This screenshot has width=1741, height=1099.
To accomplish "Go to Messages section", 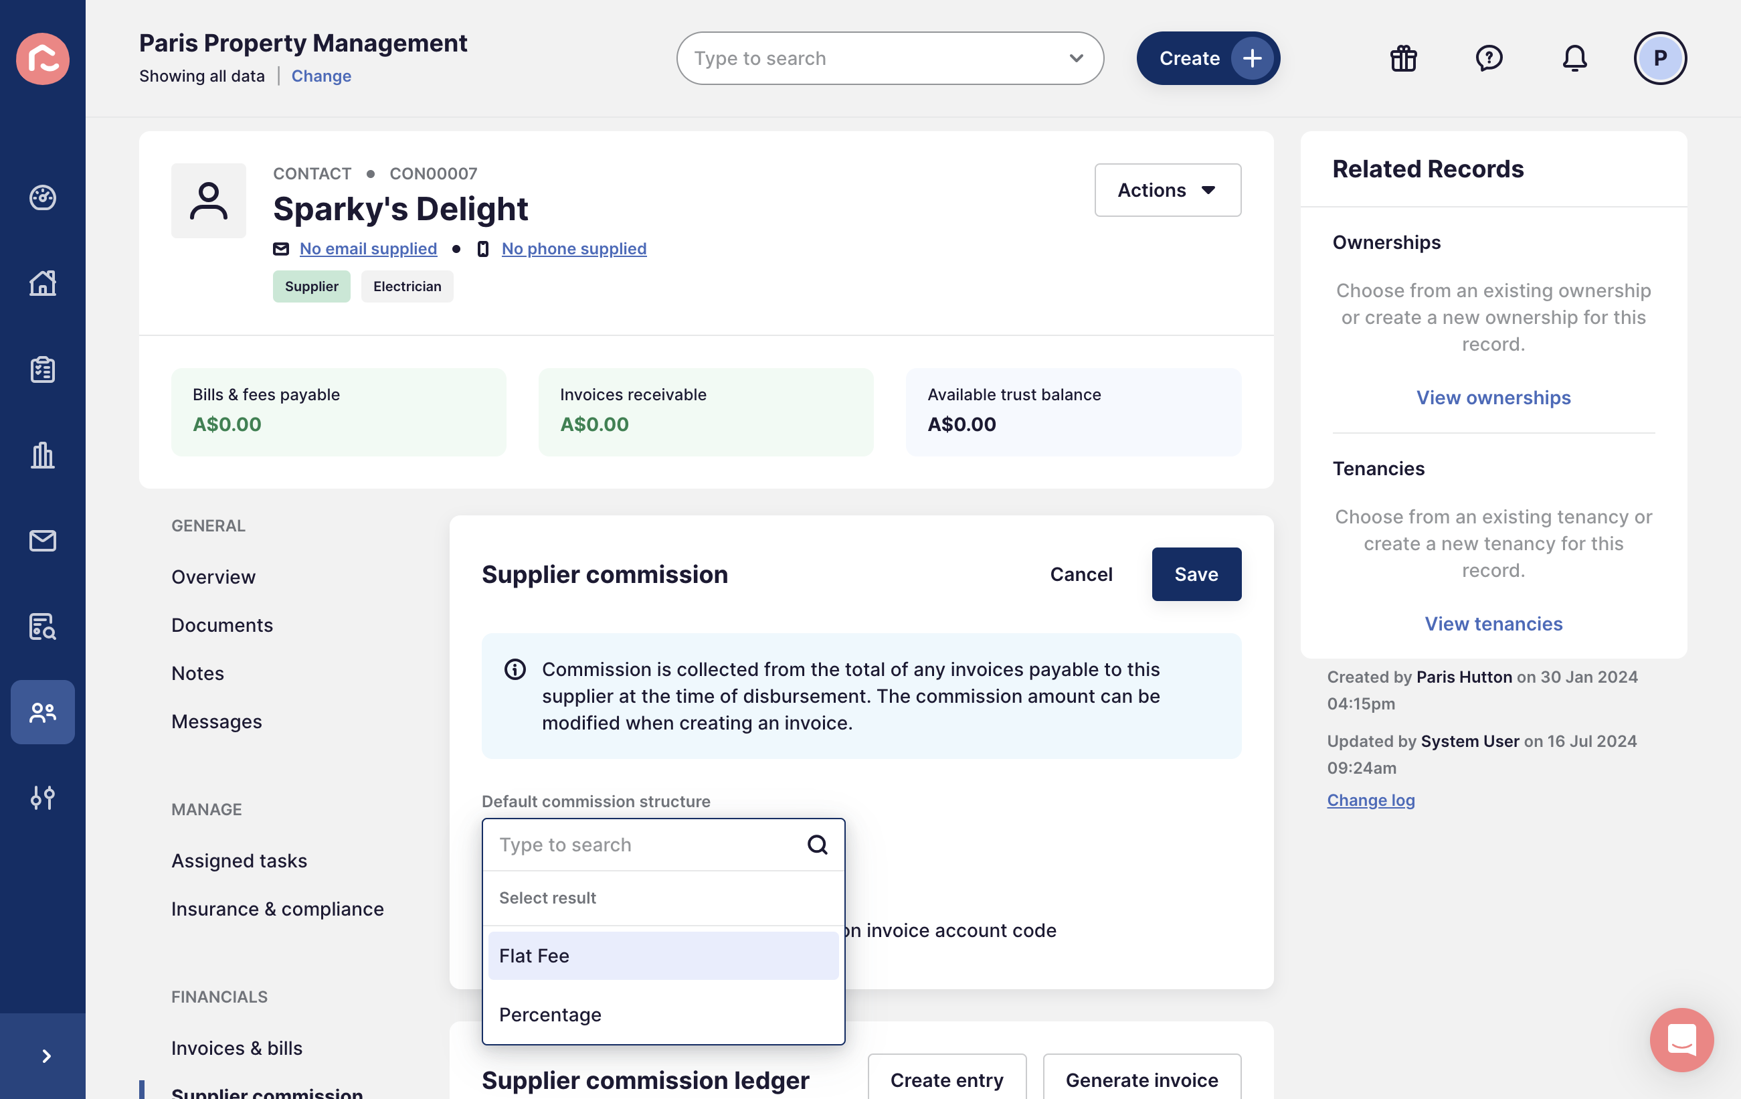I will click(x=216, y=722).
